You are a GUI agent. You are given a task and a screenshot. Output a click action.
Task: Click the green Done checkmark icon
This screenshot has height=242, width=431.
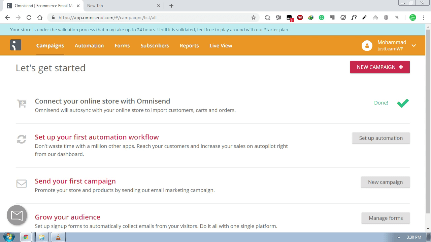tap(403, 103)
